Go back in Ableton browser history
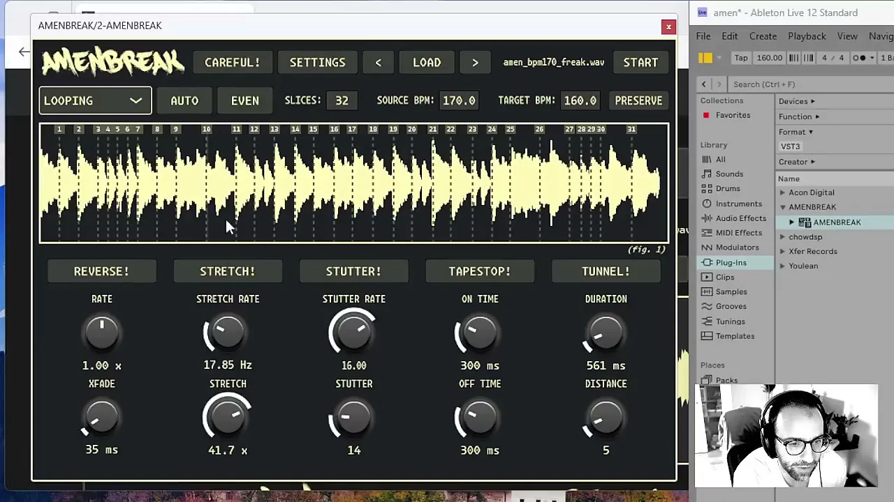This screenshot has height=502, width=894. (x=704, y=84)
